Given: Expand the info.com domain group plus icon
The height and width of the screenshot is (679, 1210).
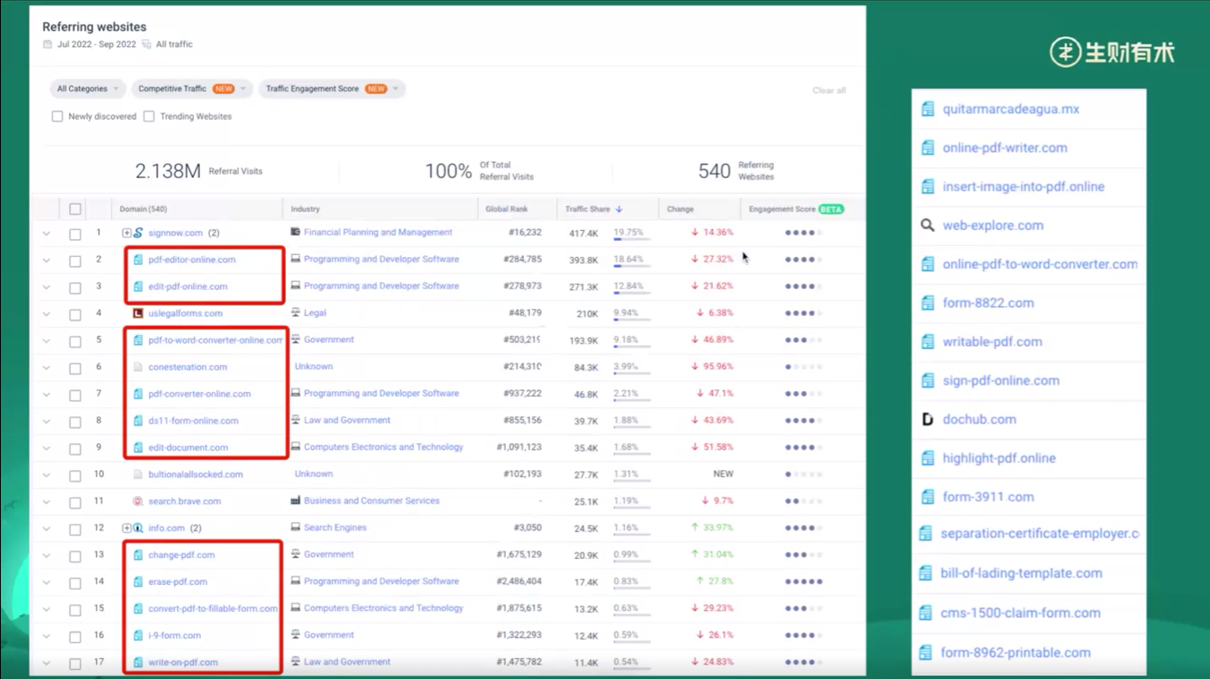Looking at the screenshot, I should (x=126, y=528).
